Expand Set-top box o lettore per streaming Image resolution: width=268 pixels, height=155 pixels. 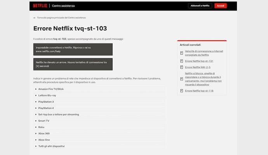pos(99,114)
